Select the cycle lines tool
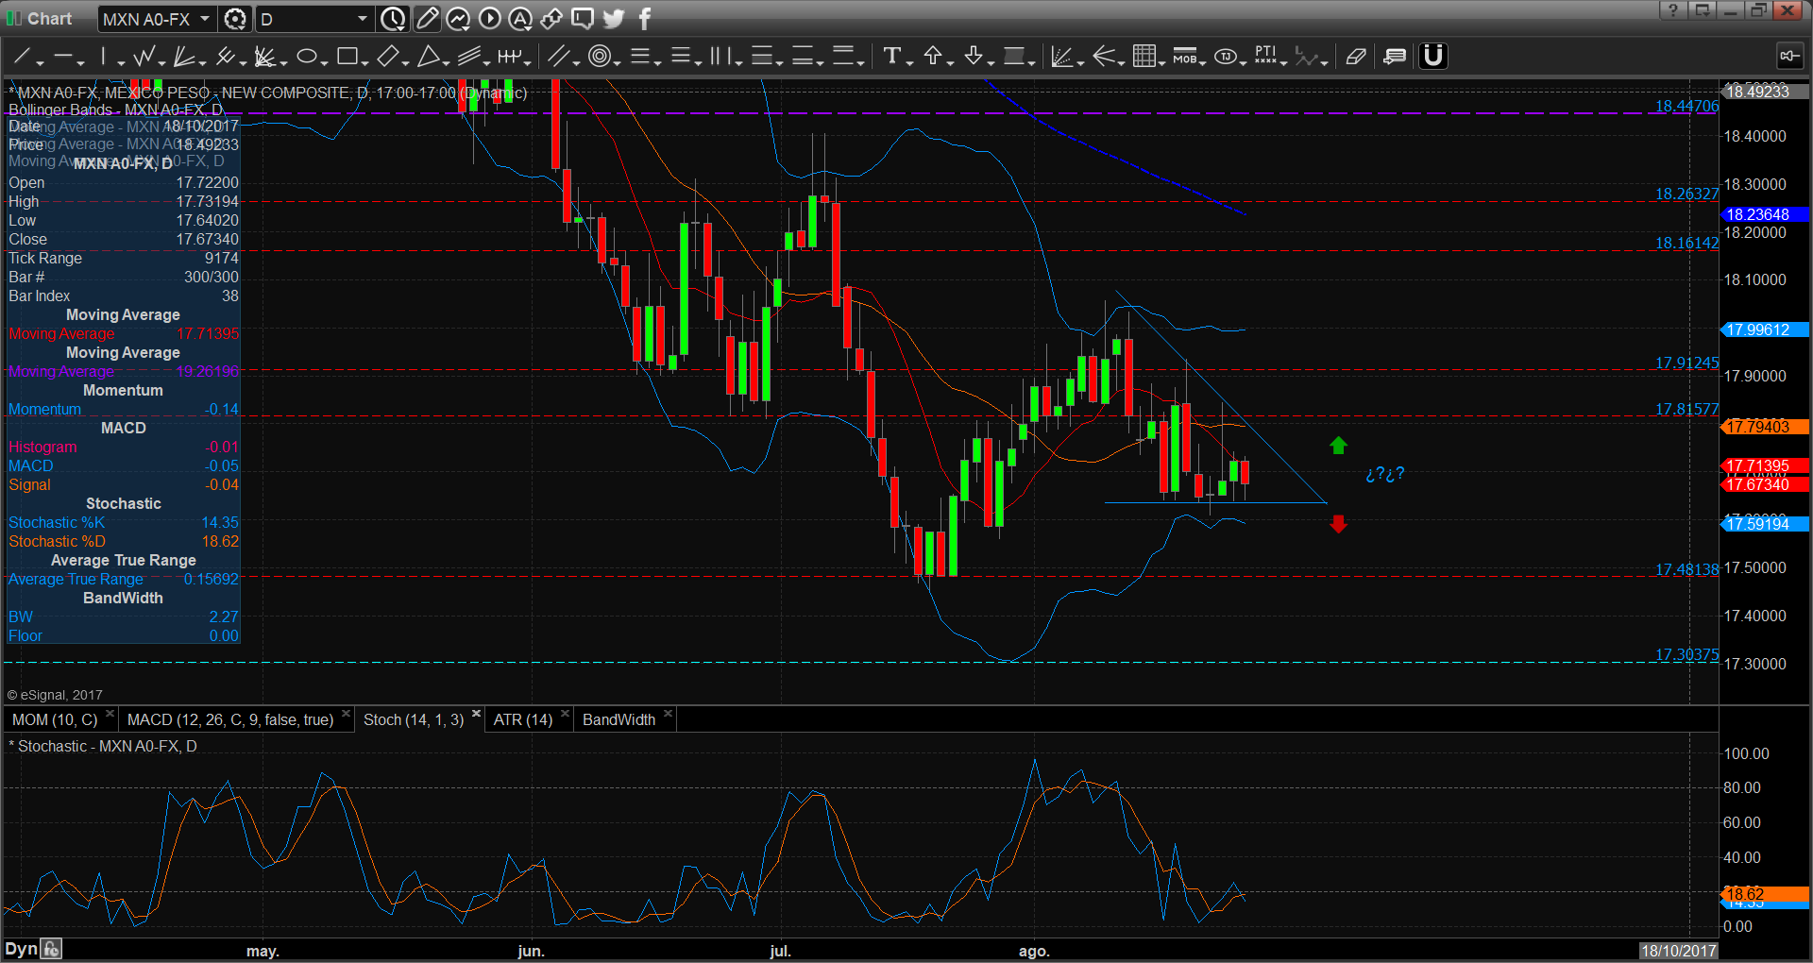 (509, 57)
